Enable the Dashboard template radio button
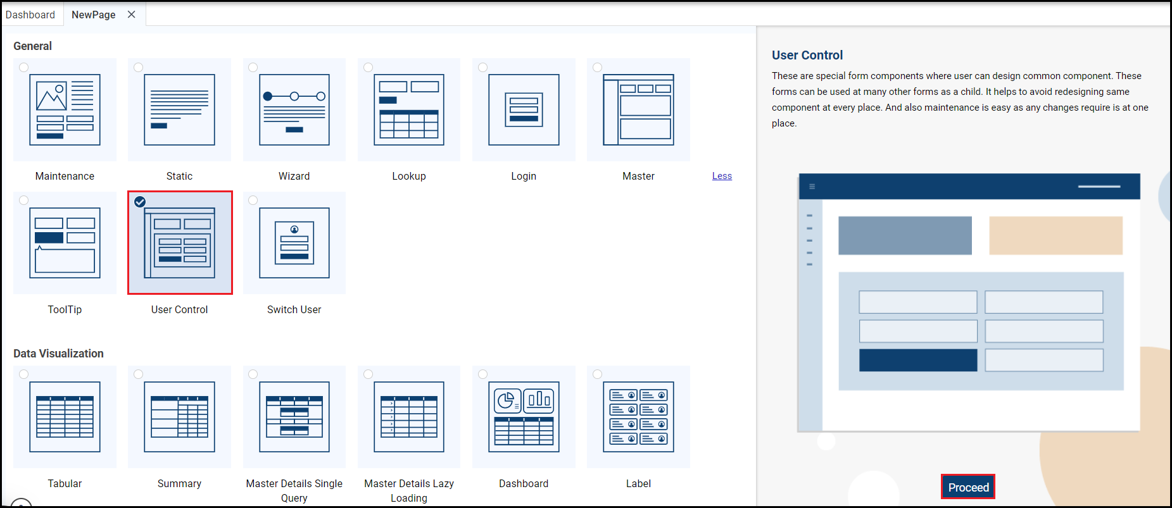The height and width of the screenshot is (508, 1172). (483, 375)
